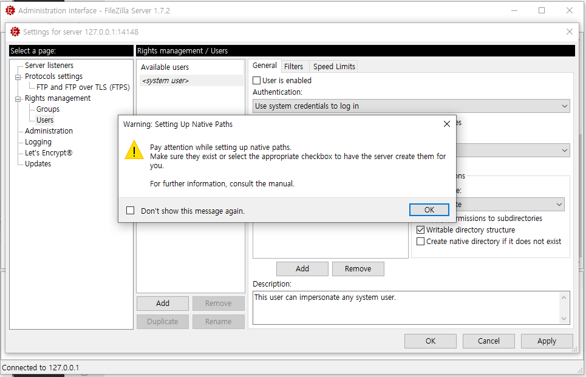
Task: Click Remove under Available users list
Action: (218, 304)
